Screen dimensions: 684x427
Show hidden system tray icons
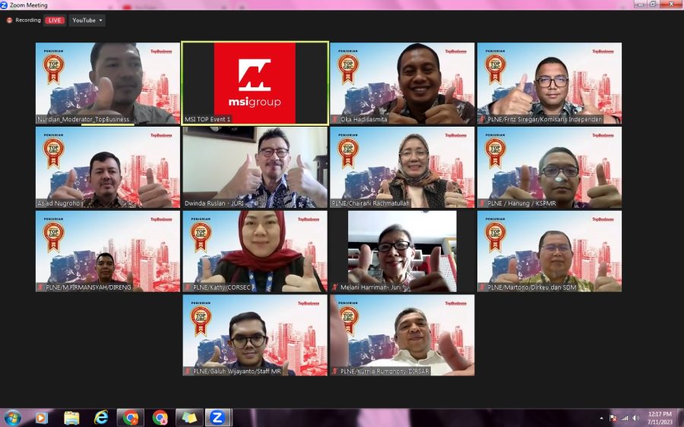[x=601, y=418]
